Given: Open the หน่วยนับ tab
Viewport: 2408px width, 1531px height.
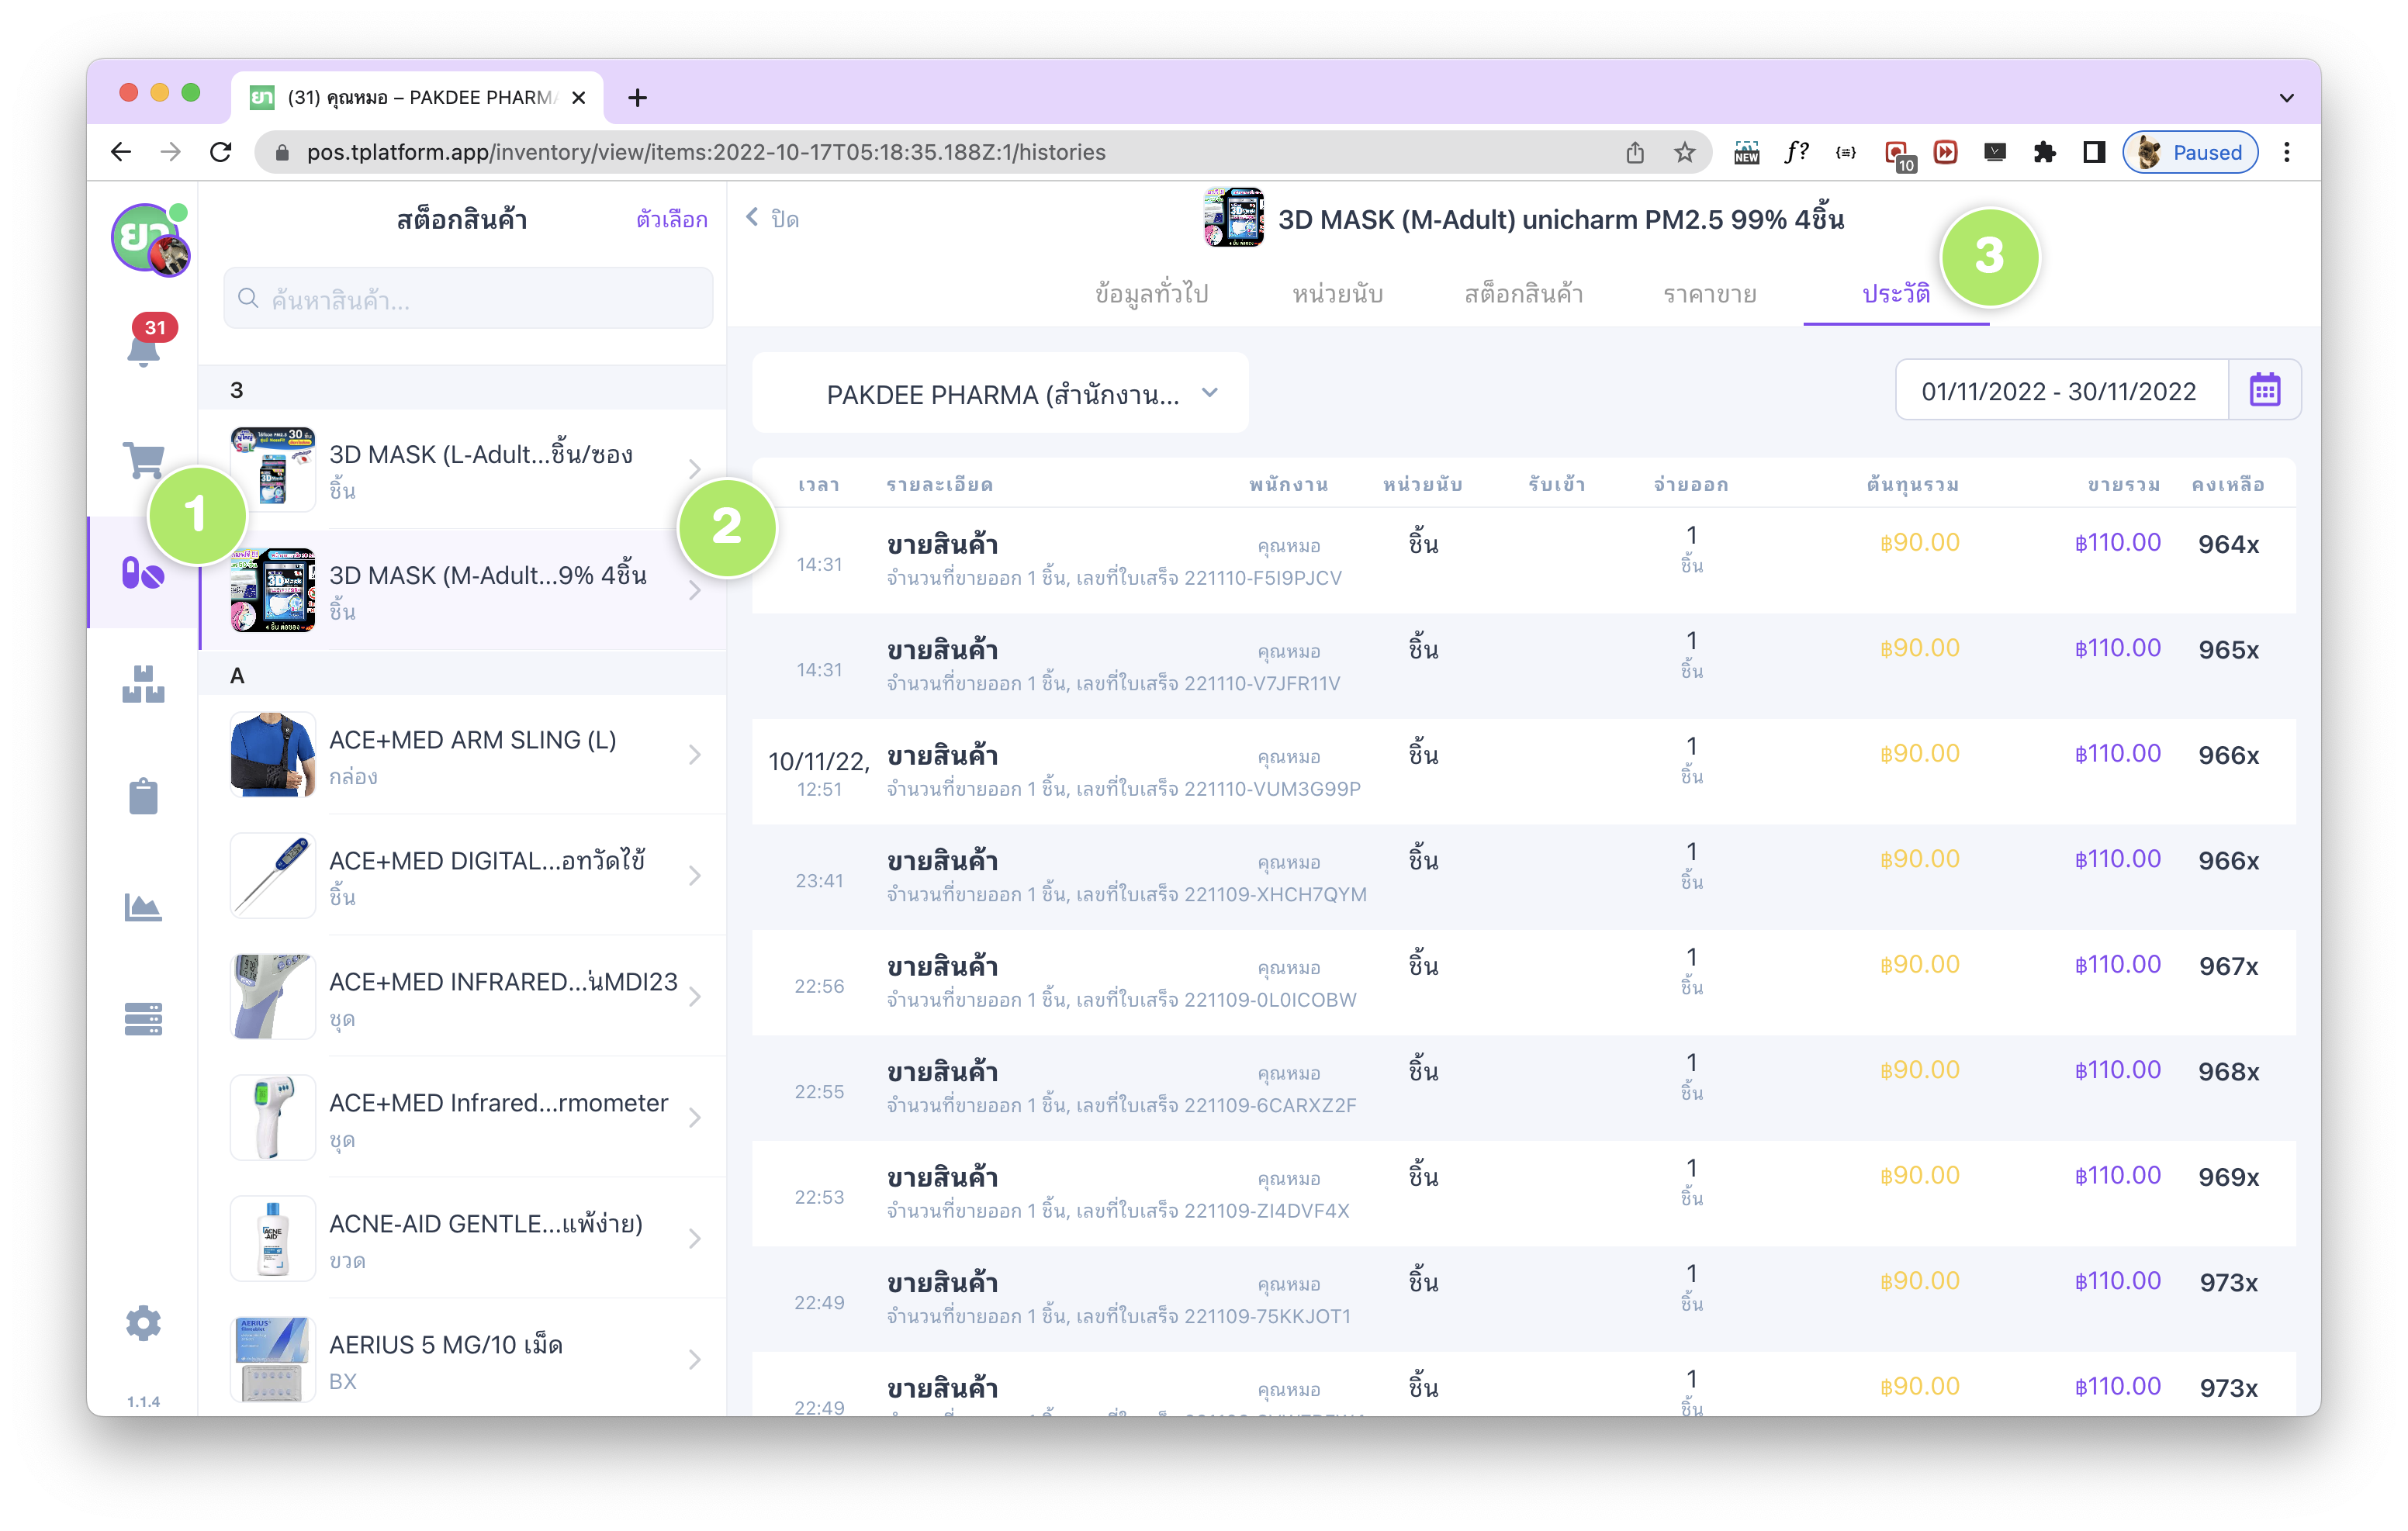Looking at the screenshot, I should (1337, 294).
